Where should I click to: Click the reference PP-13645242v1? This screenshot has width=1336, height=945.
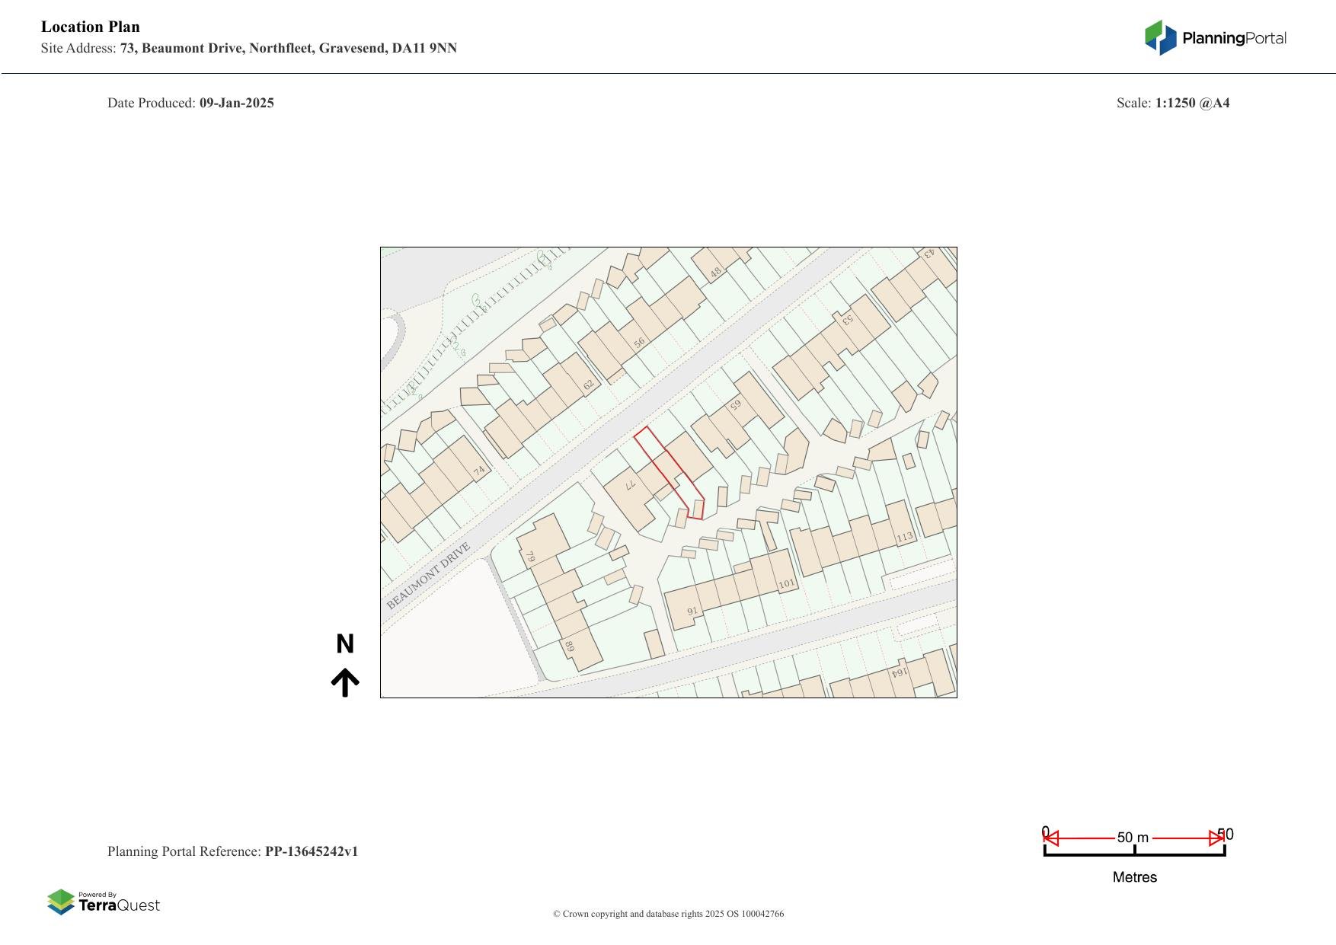tap(311, 851)
